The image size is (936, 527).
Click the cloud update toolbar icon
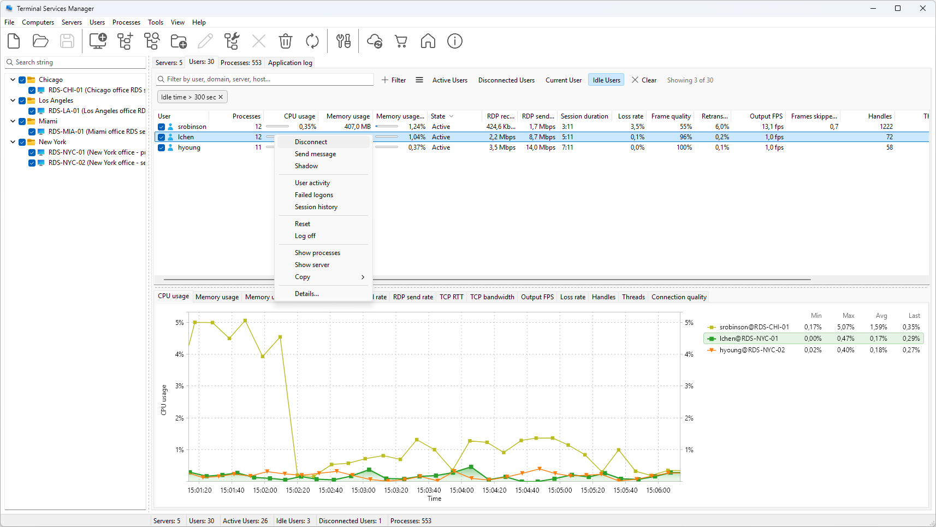pos(375,41)
